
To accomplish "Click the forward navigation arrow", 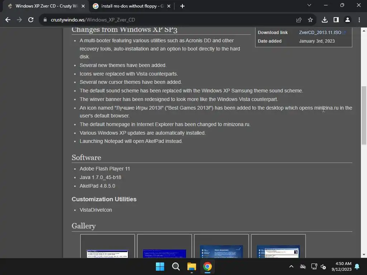I will point(19,20).
